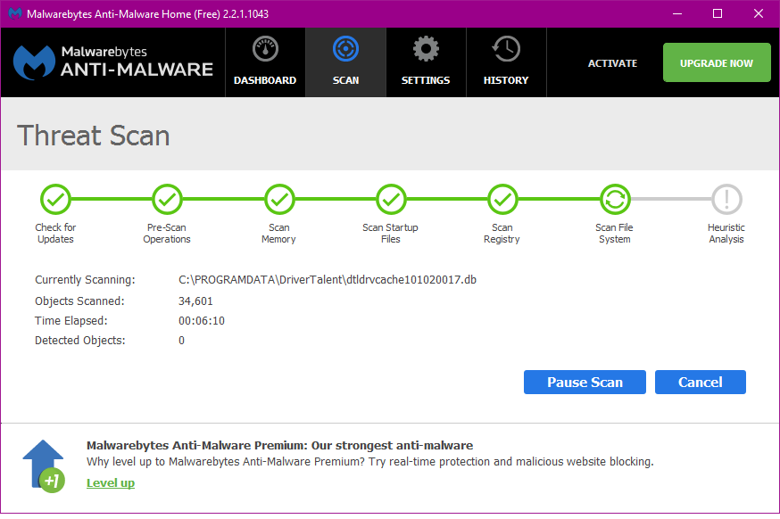Click the Malwarebytes Anti-Malware logo
Viewport: 780px width, 519px height.
(113, 62)
